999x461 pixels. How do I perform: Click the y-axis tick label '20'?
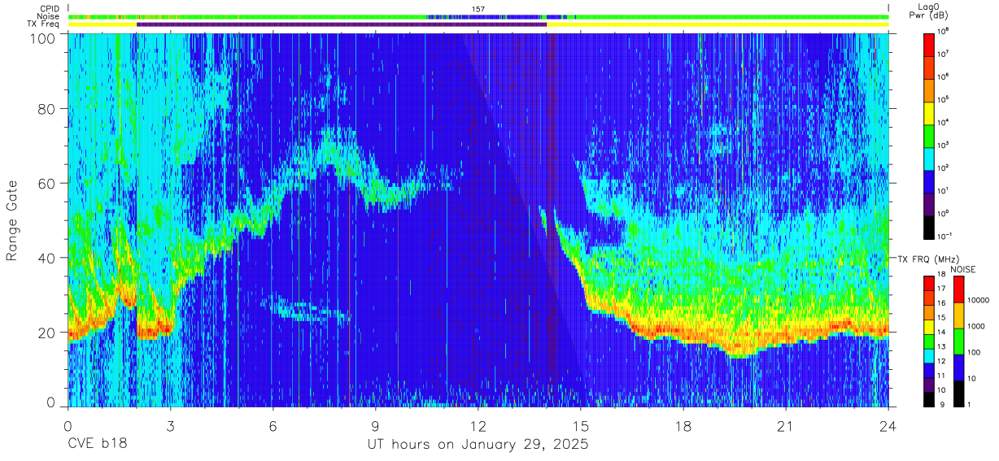46,332
